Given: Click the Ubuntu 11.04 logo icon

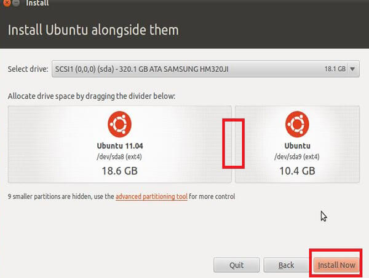Looking at the screenshot, I should pyautogui.click(x=119, y=124).
